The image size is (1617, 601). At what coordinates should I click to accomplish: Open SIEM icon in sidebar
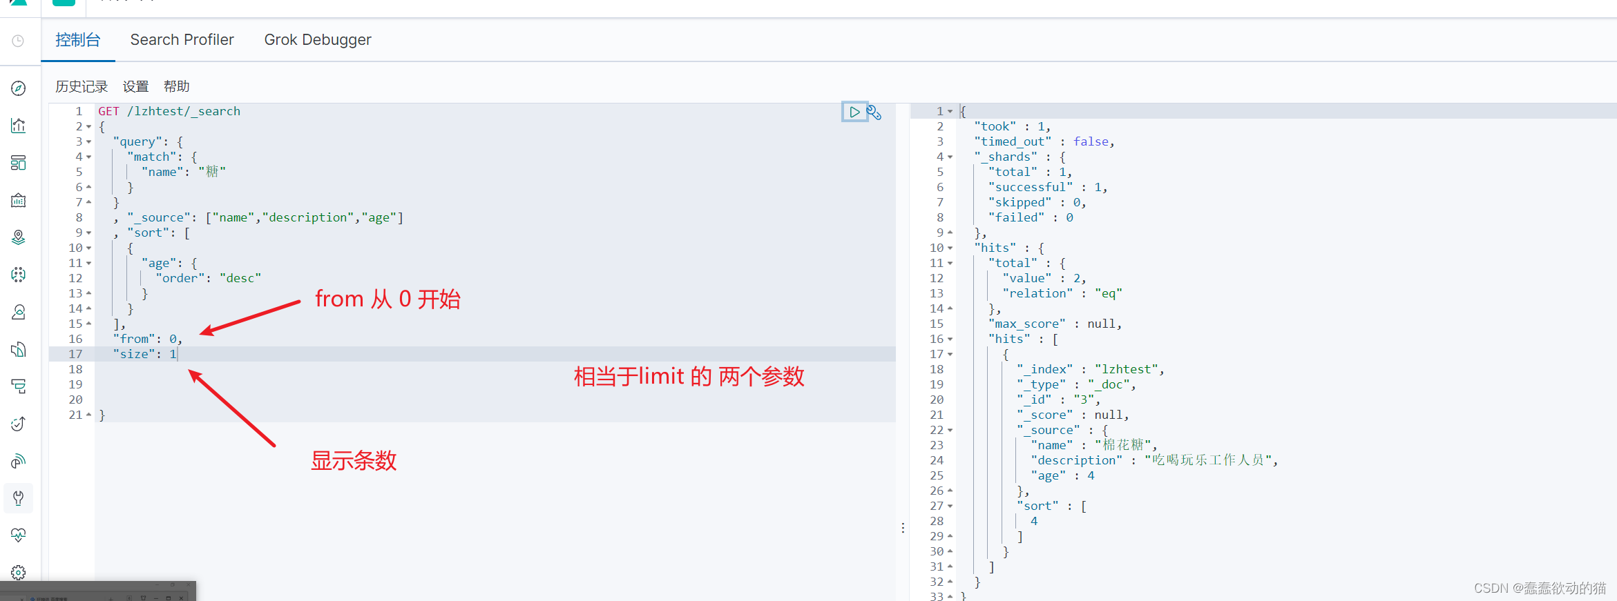point(19,461)
